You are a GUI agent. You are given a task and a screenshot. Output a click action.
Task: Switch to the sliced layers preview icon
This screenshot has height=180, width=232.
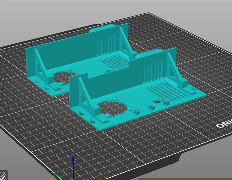(3, 176)
